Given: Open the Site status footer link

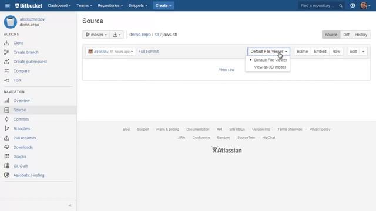Looking at the screenshot, I should [x=237, y=129].
